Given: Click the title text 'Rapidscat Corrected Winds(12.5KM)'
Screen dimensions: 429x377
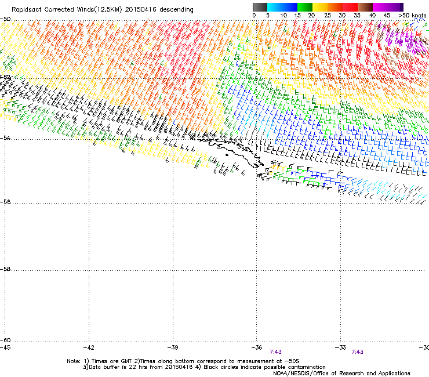Looking at the screenshot, I should click(x=67, y=10).
